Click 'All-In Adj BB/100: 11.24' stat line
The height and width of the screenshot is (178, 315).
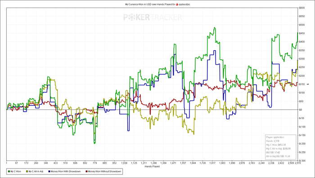click(x=278, y=156)
